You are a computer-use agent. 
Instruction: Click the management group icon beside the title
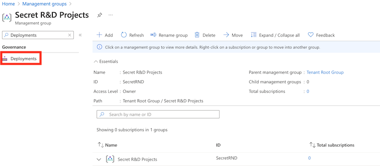click(6, 18)
